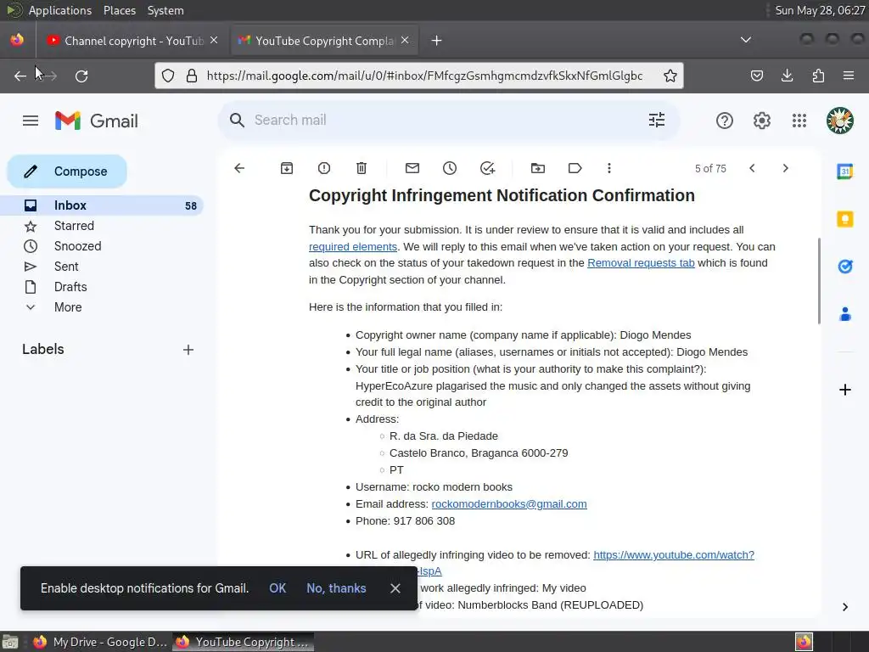Open Gmail Settings gear
Screen dimensions: 869x652
point(762,121)
